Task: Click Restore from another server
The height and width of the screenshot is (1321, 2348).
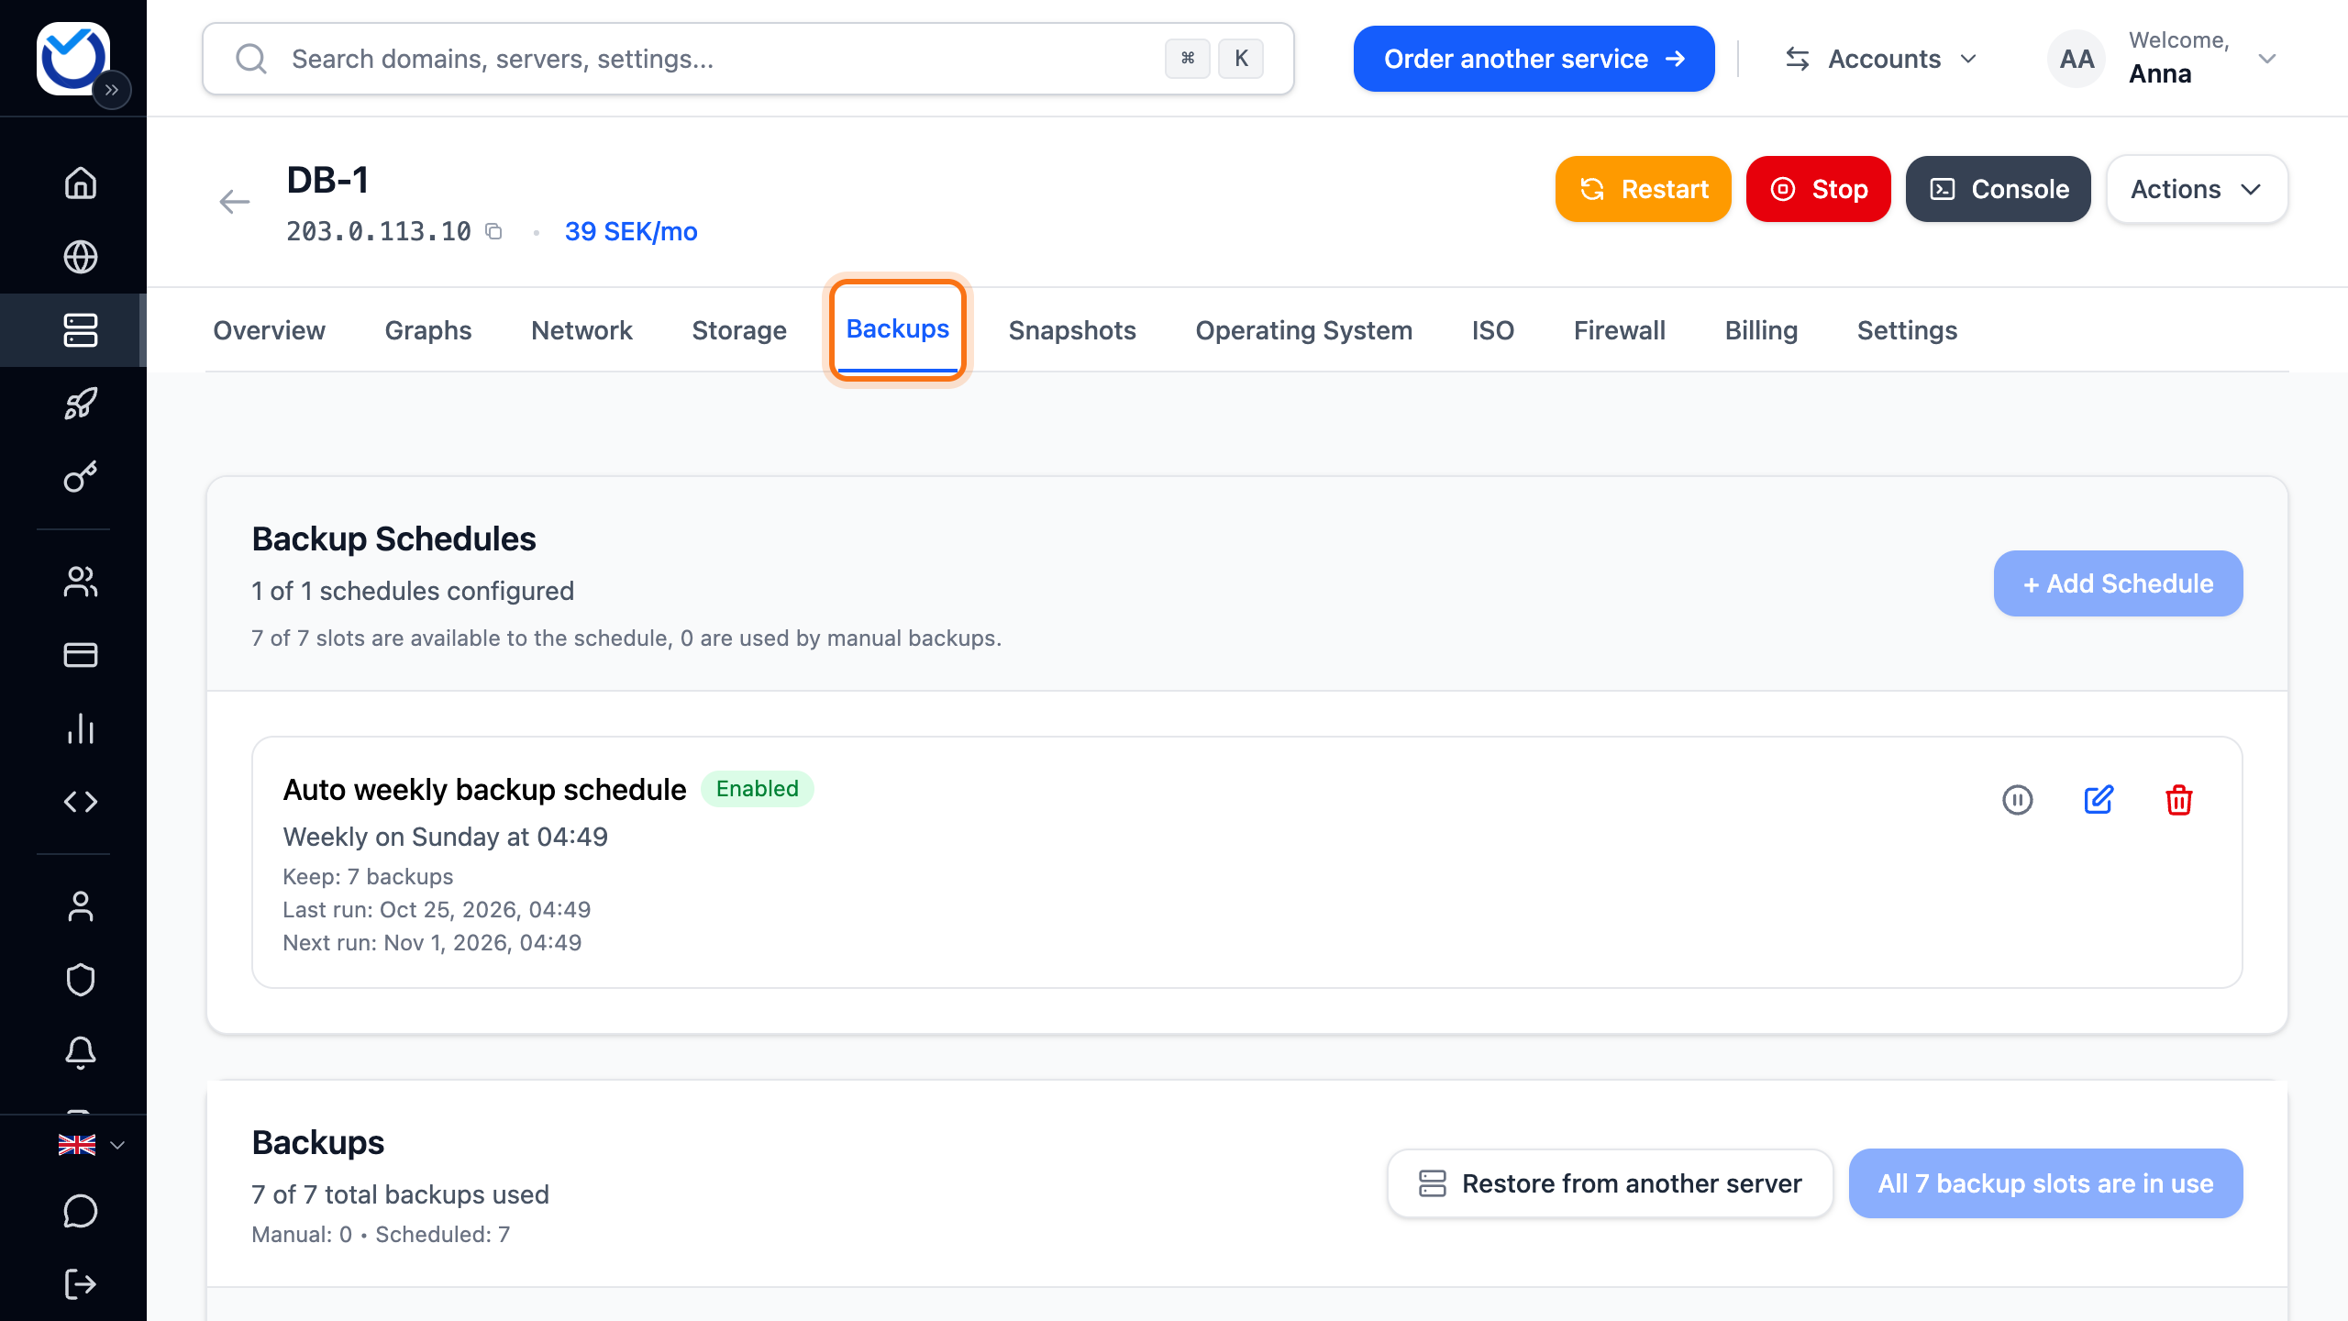Action: point(1610,1183)
